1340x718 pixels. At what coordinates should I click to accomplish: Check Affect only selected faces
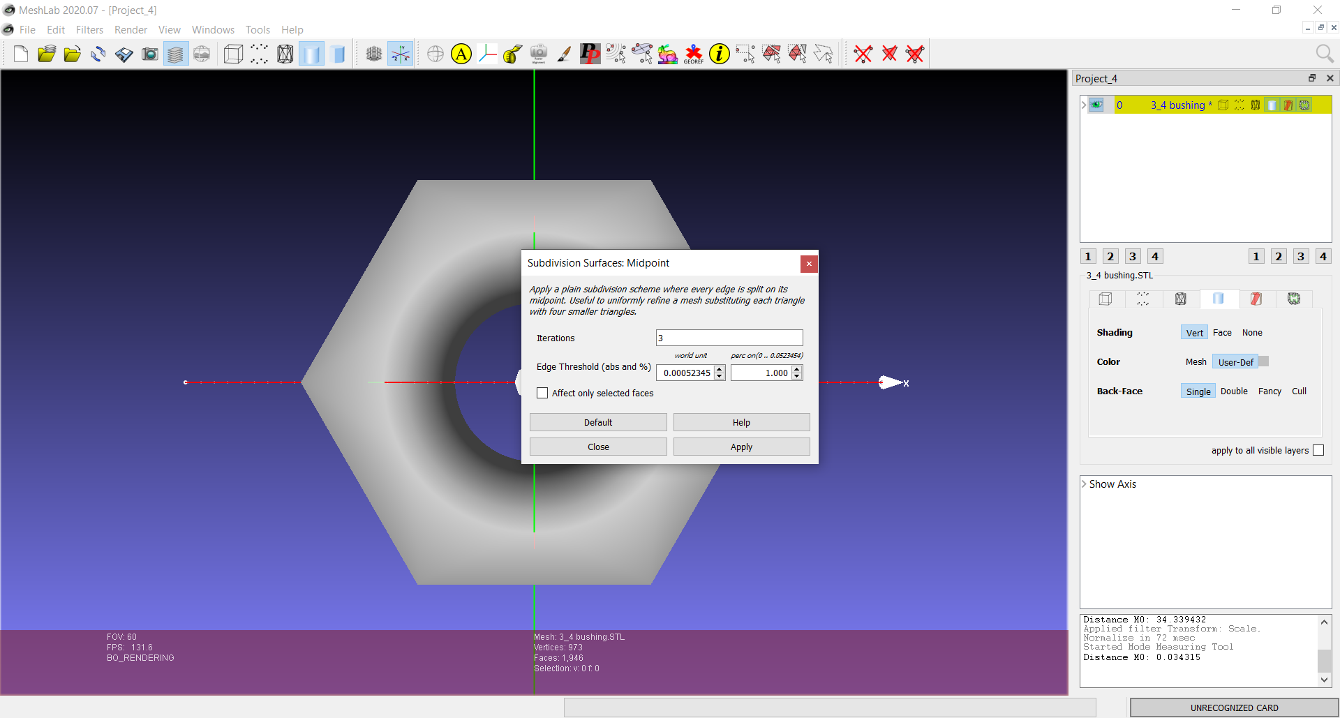(542, 394)
